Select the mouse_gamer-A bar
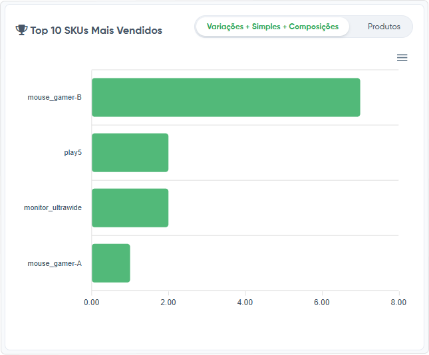The height and width of the screenshot is (355, 429). coord(110,263)
